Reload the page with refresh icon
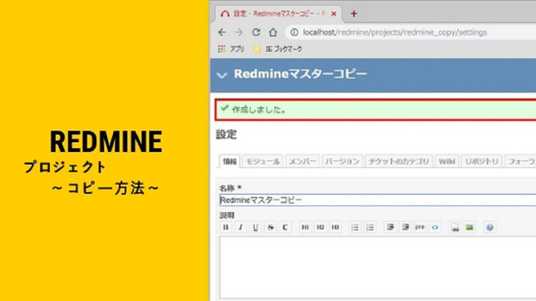Viewport: 536px width, 301px height. click(x=256, y=32)
